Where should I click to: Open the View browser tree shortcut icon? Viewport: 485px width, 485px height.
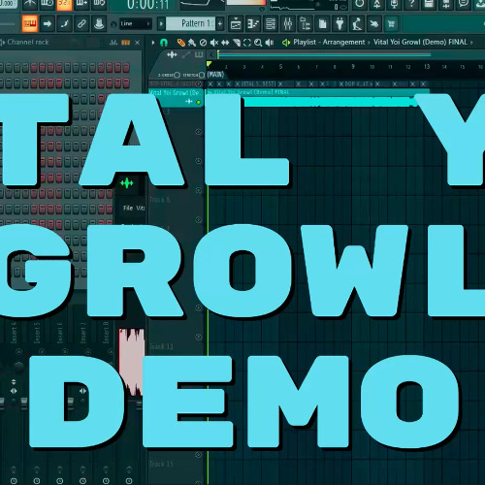click(305, 24)
